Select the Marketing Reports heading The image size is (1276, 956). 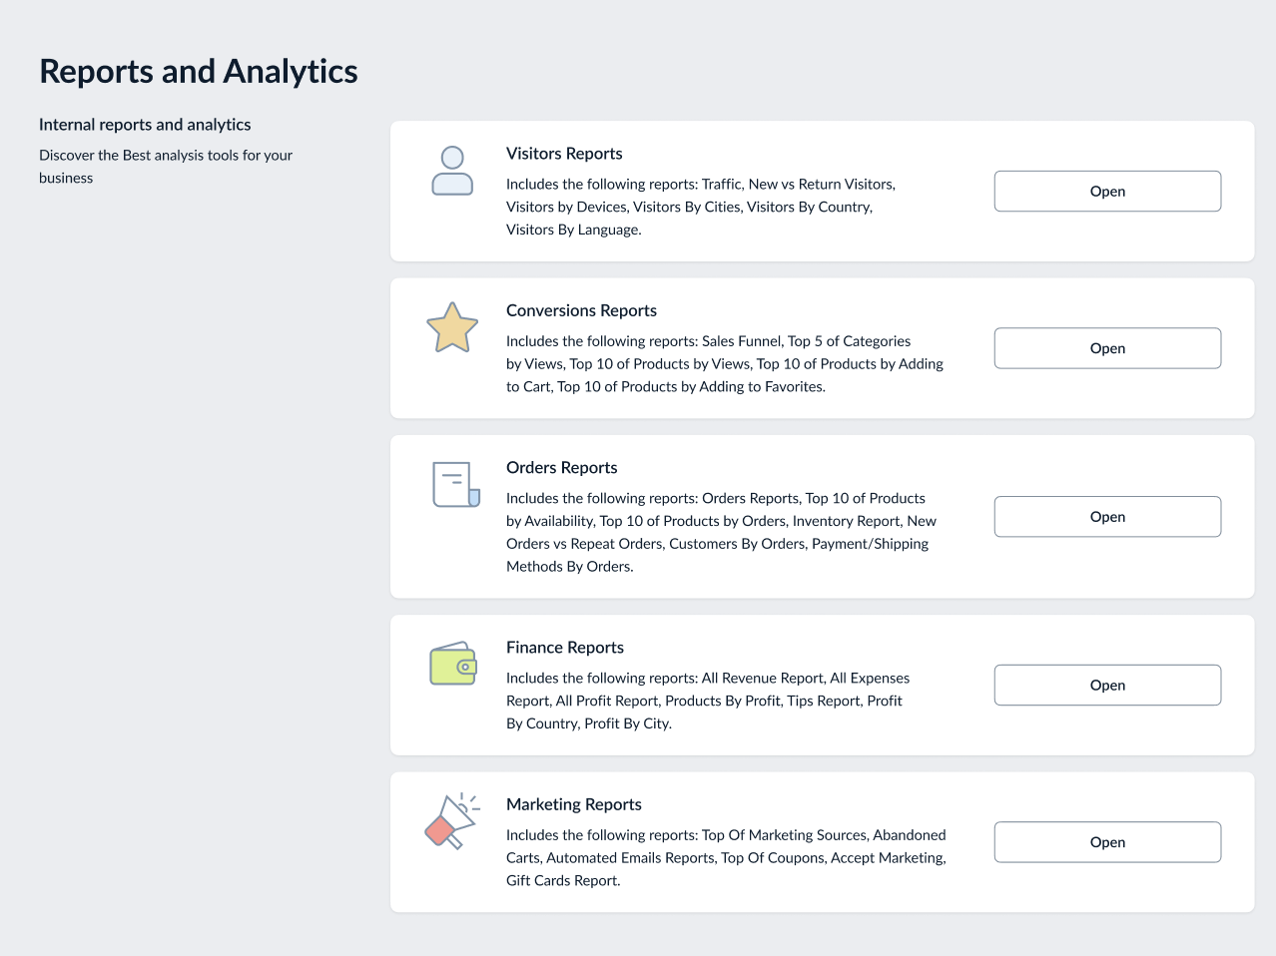574,803
